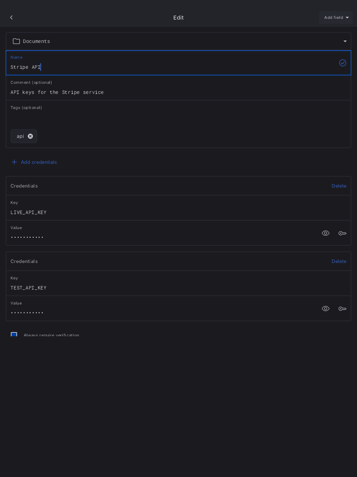The width and height of the screenshot is (357, 477).
Task: Remove the api tag with its X icon
Action: coord(30,136)
